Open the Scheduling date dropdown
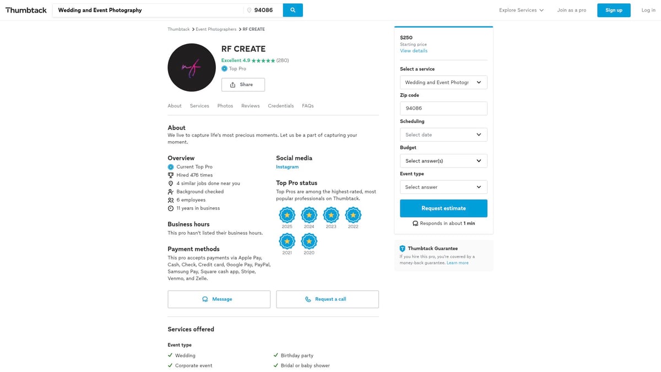 coord(443,134)
